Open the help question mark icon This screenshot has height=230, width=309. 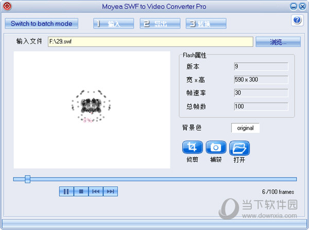point(297,20)
